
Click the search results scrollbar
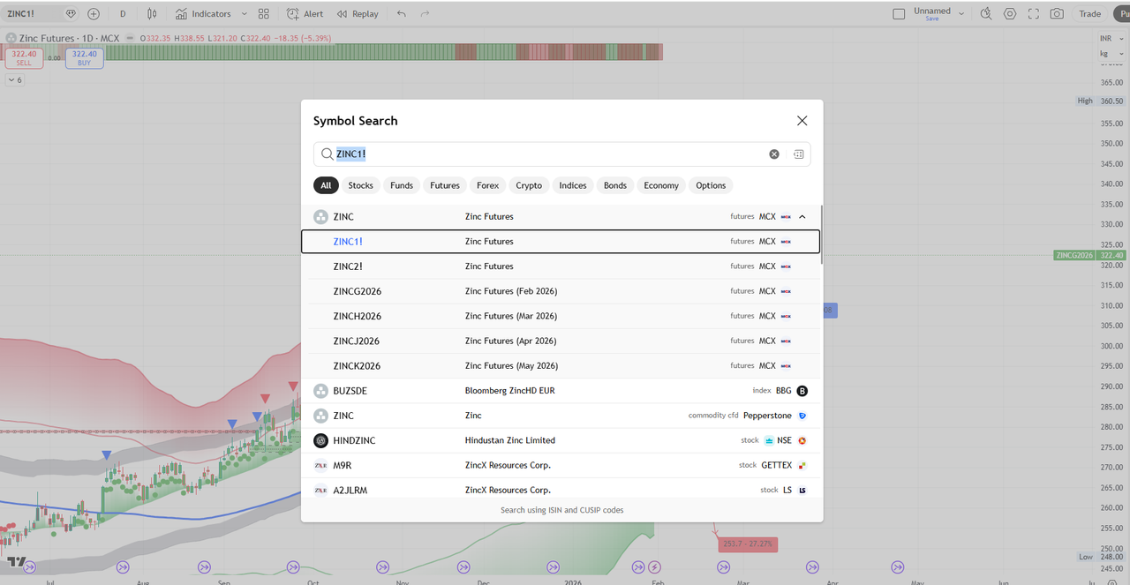(x=821, y=235)
